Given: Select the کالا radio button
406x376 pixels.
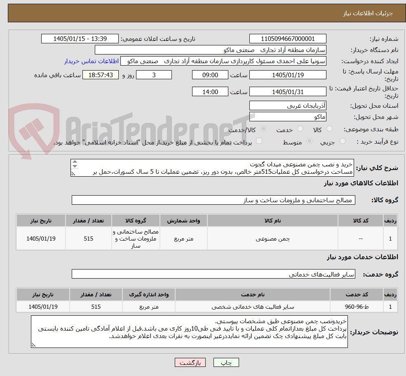Looking at the screenshot, I should click(x=329, y=129).
